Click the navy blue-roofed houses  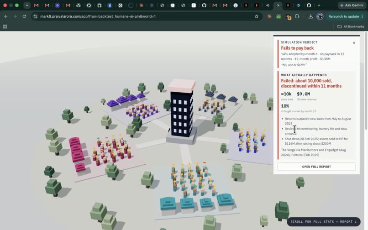tap(221, 97)
